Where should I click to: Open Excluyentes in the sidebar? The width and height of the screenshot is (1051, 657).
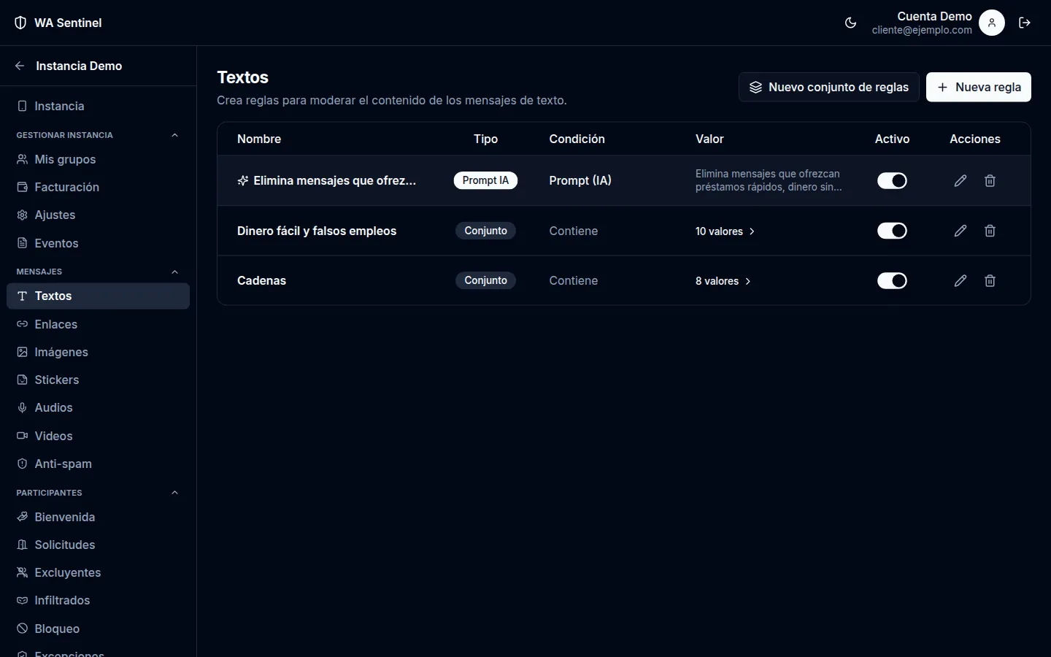(x=98, y=572)
